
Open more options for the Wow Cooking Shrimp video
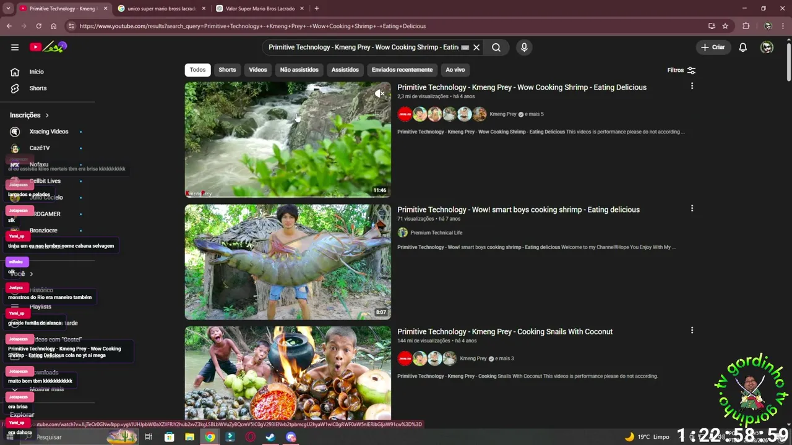(692, 86)
